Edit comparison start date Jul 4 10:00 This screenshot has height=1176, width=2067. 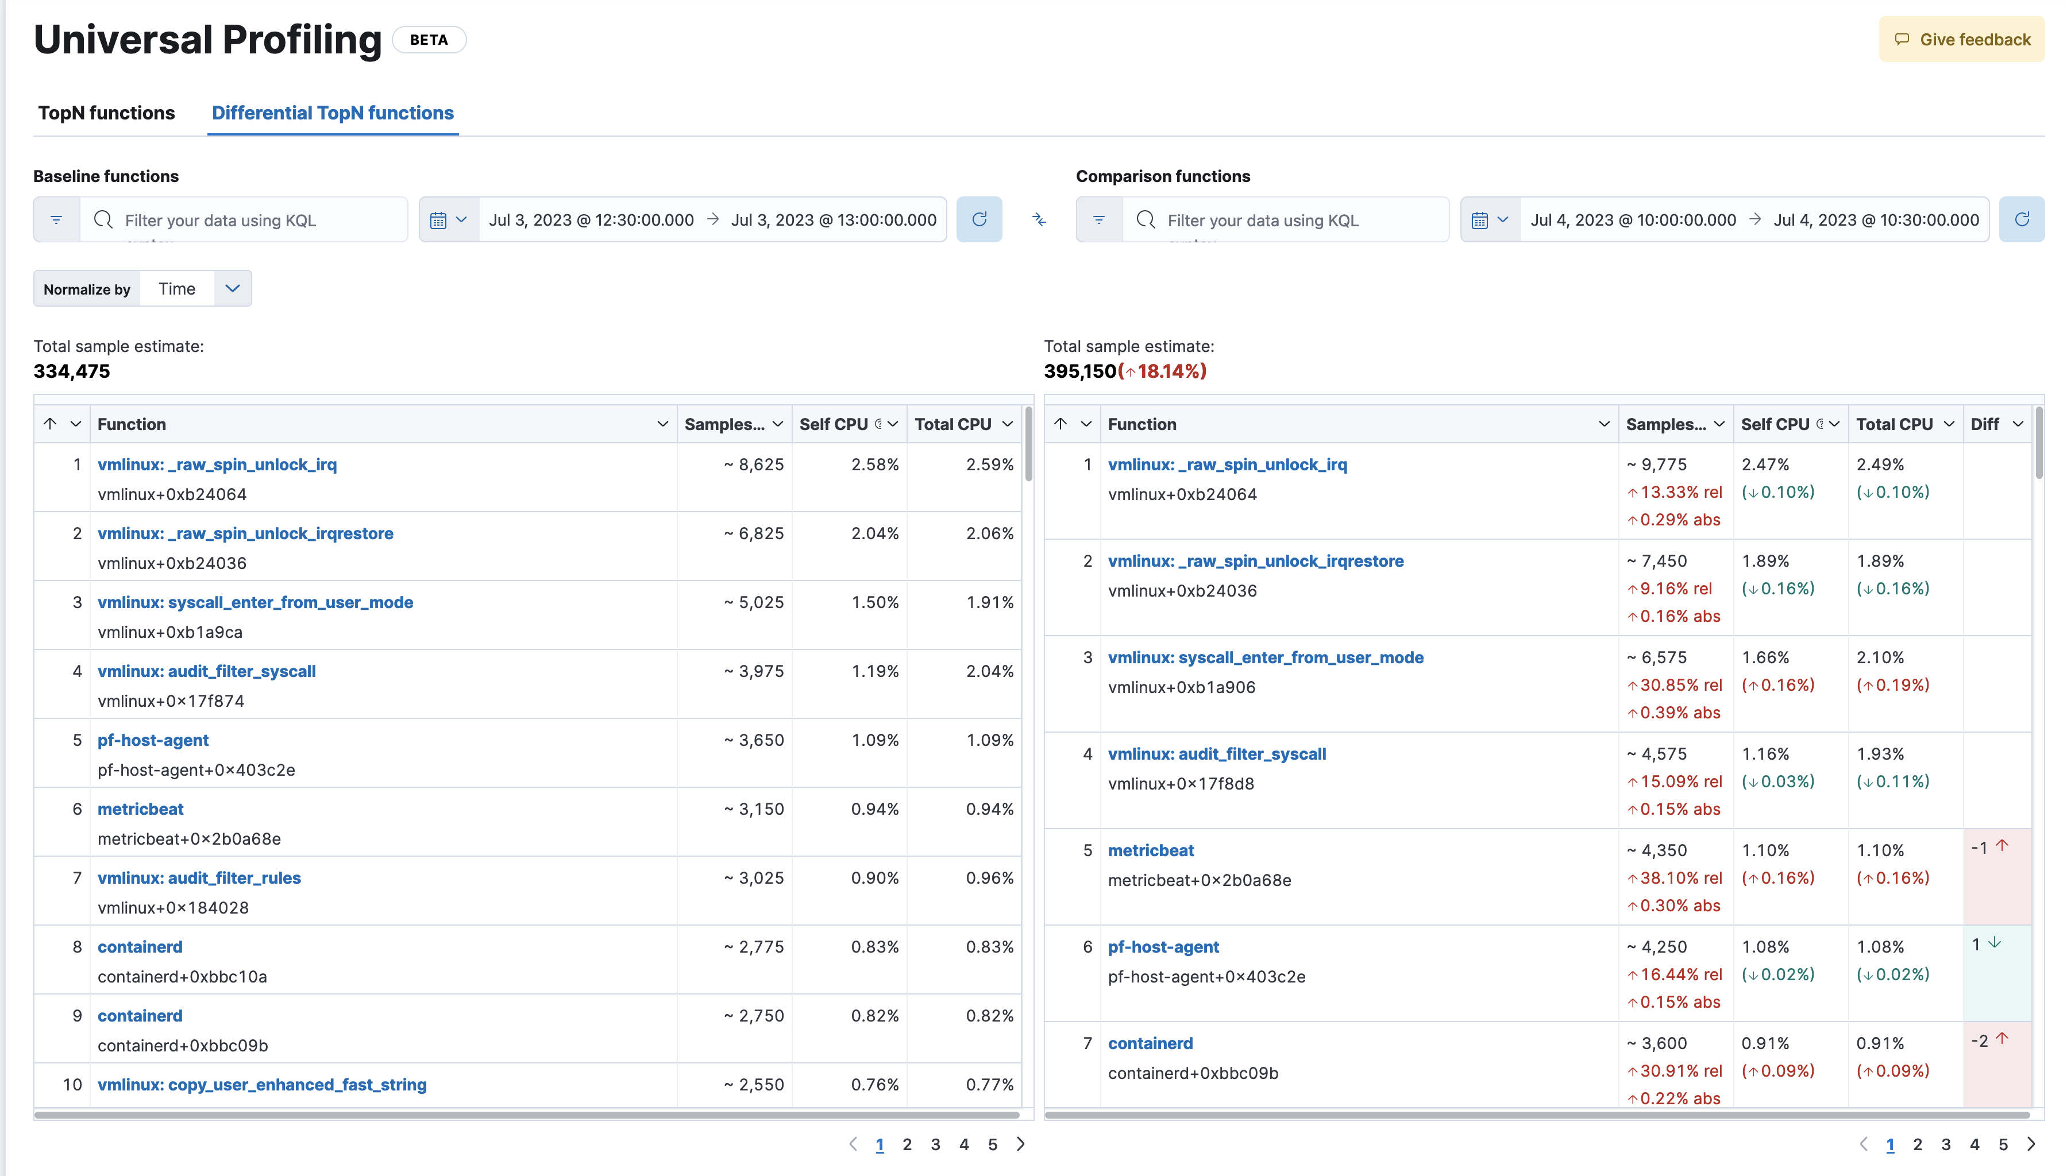point(1633,220)
